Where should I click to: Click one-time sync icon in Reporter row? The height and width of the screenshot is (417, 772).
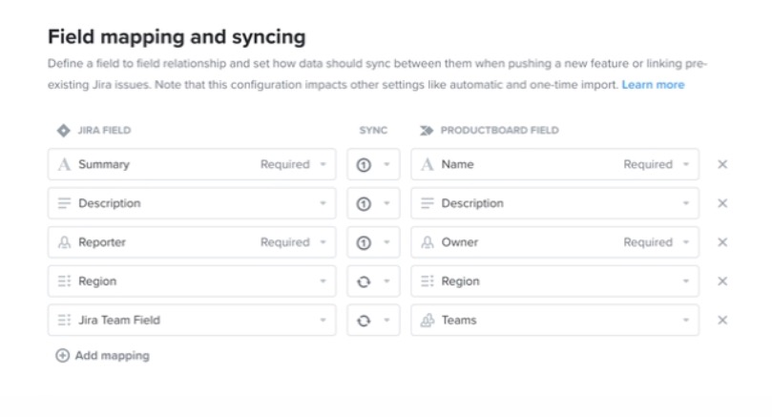click(364, 242)
